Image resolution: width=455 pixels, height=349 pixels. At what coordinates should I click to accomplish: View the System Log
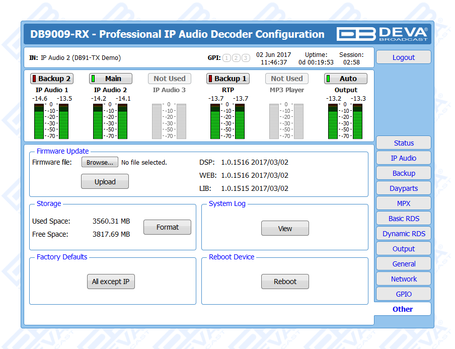(x=285, y=229)
